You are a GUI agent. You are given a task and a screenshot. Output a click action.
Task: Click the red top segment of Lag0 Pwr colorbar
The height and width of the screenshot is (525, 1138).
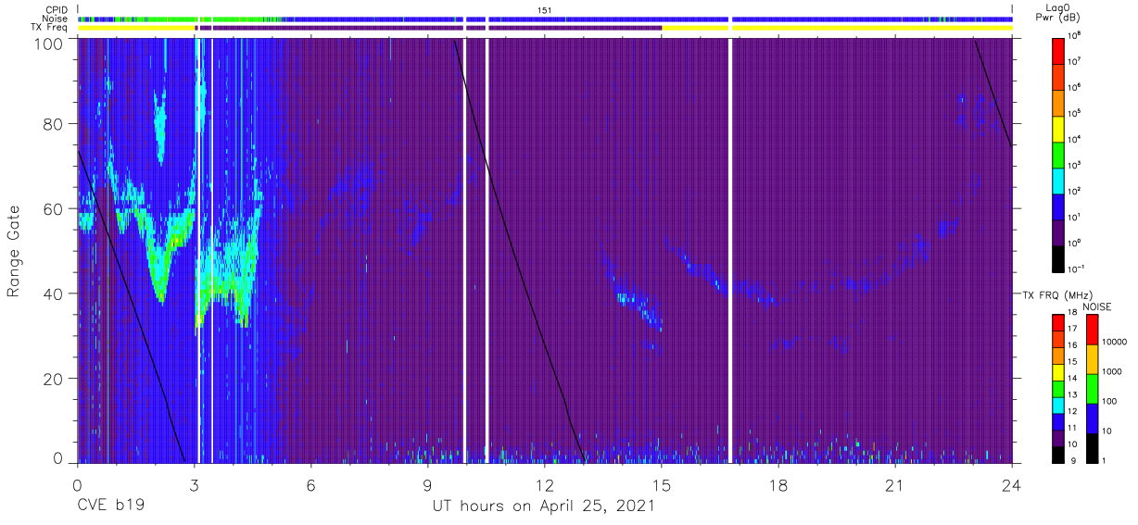click(1058, 49)
